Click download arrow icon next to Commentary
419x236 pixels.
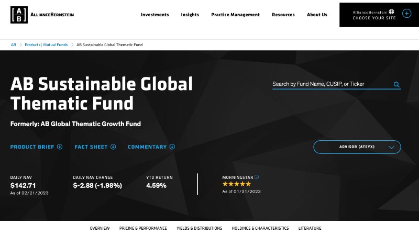pyautogui.click(x=172, y=147)
